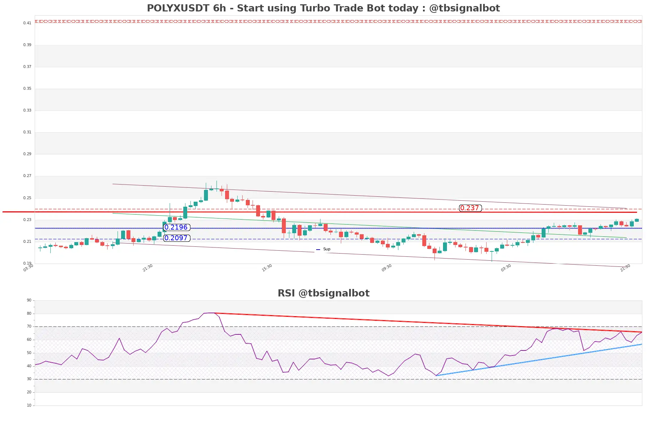647x432 pixels.
Task: Click the 0.35 price axis label
Action: click(27, 88)
